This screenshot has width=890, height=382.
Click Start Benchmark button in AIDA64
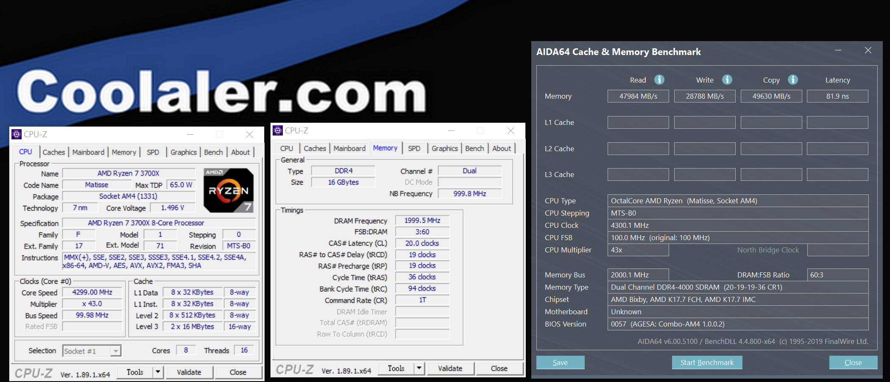coord(707,363)
